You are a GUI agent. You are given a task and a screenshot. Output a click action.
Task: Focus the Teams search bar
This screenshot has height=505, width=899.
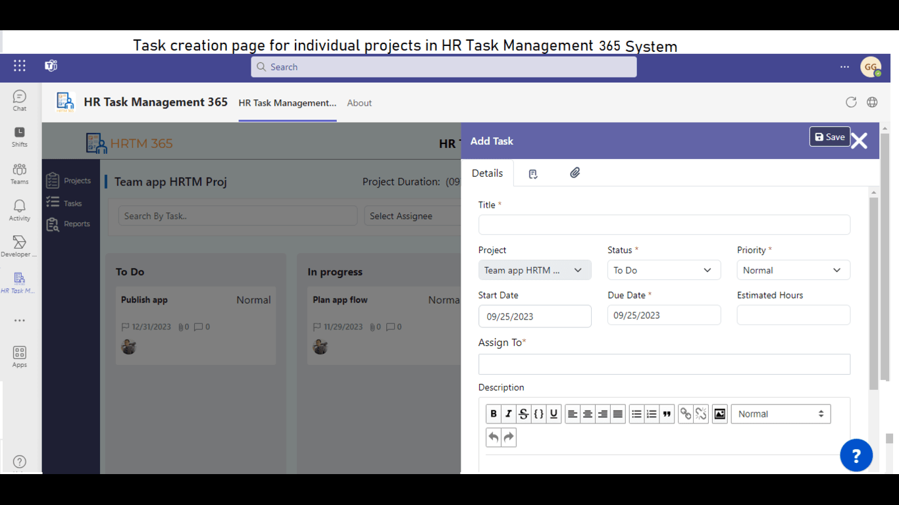point(444,66)
